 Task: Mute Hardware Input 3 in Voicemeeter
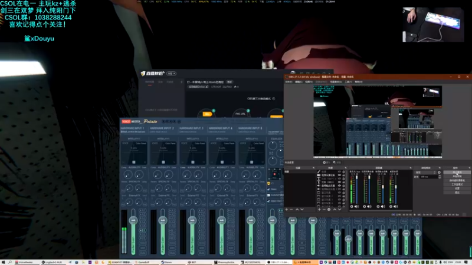click(202, 253)
